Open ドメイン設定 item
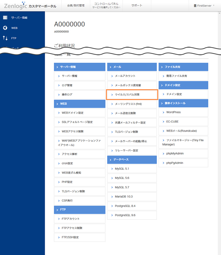This screenshot has width=221, height=255. [183, 94]
